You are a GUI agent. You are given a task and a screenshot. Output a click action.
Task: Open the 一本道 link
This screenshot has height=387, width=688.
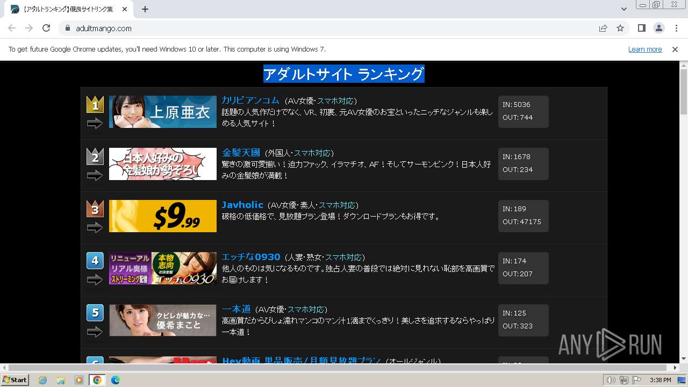(x=236, y=309)
